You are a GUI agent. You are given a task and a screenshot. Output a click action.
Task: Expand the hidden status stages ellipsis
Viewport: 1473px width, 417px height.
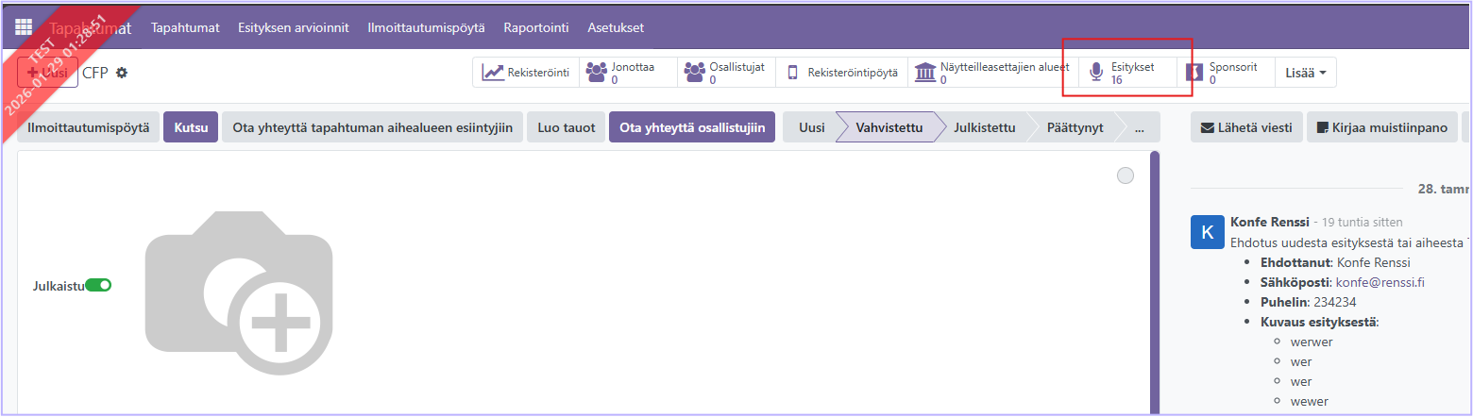pyautogui.click(x=1140, y=127)
